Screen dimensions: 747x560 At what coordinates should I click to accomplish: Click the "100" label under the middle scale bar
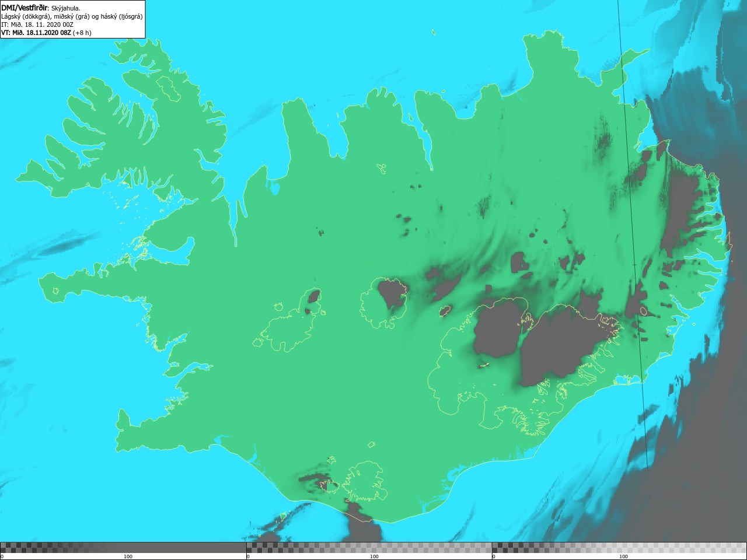click(x=374, y=556)
